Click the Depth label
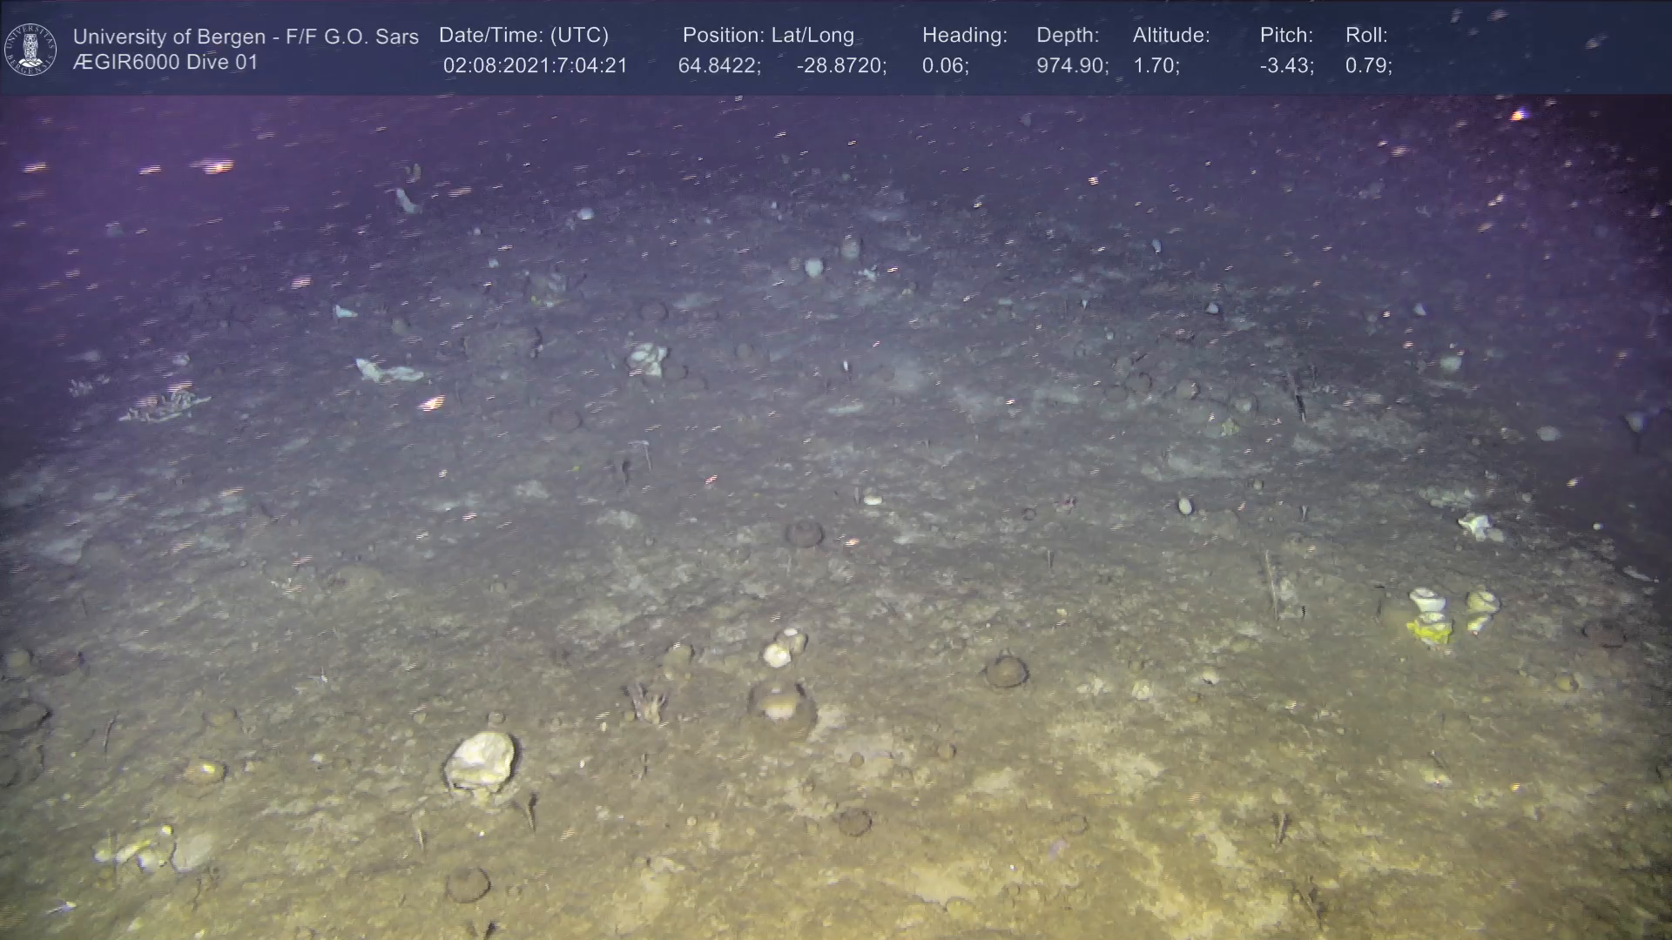The height and width of the screenshot is (940, 1672). 1067,36
